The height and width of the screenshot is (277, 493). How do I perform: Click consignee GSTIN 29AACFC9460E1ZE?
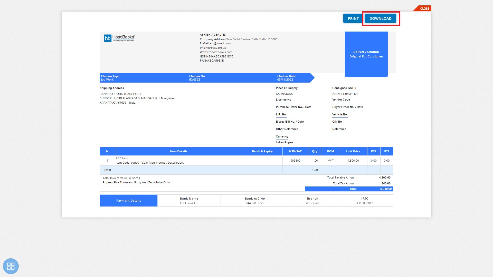[x=345, y=94]
